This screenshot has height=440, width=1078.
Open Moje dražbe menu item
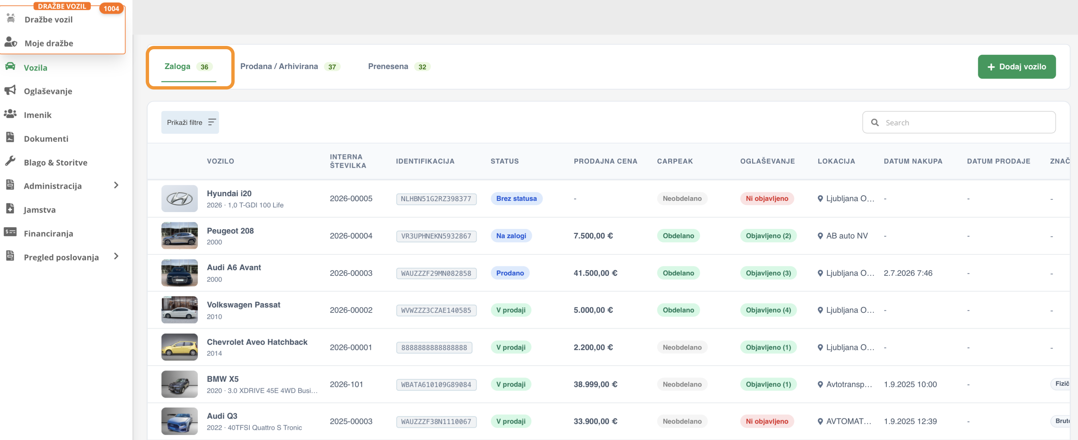[49, 44]
